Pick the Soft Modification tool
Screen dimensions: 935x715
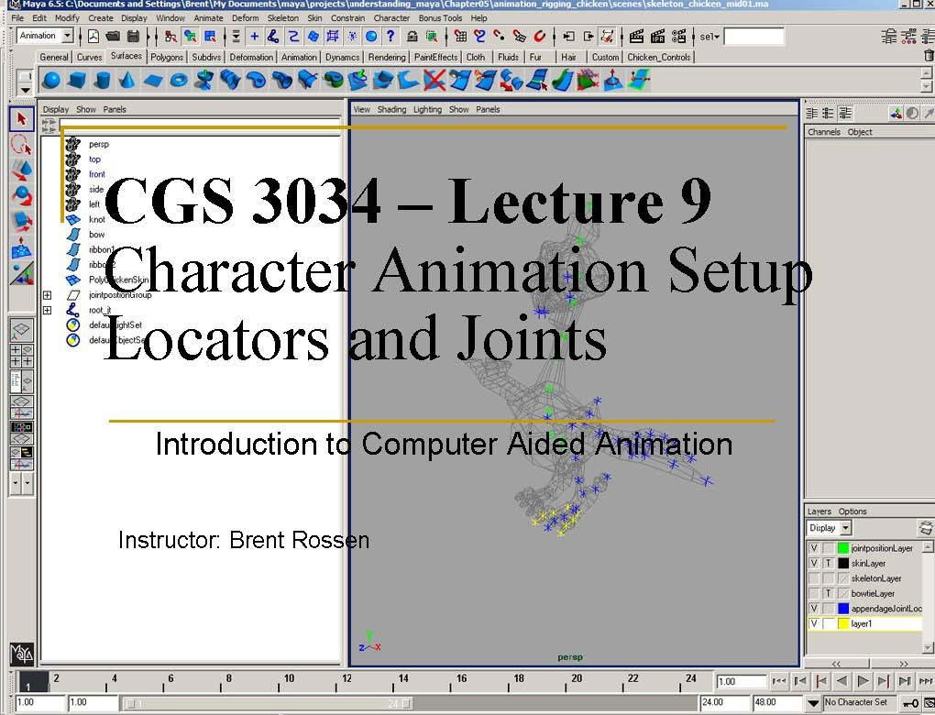pyautogui.click(x=21, y=247)
